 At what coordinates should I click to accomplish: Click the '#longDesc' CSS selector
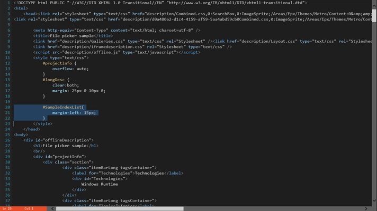(x=53, y=80)
